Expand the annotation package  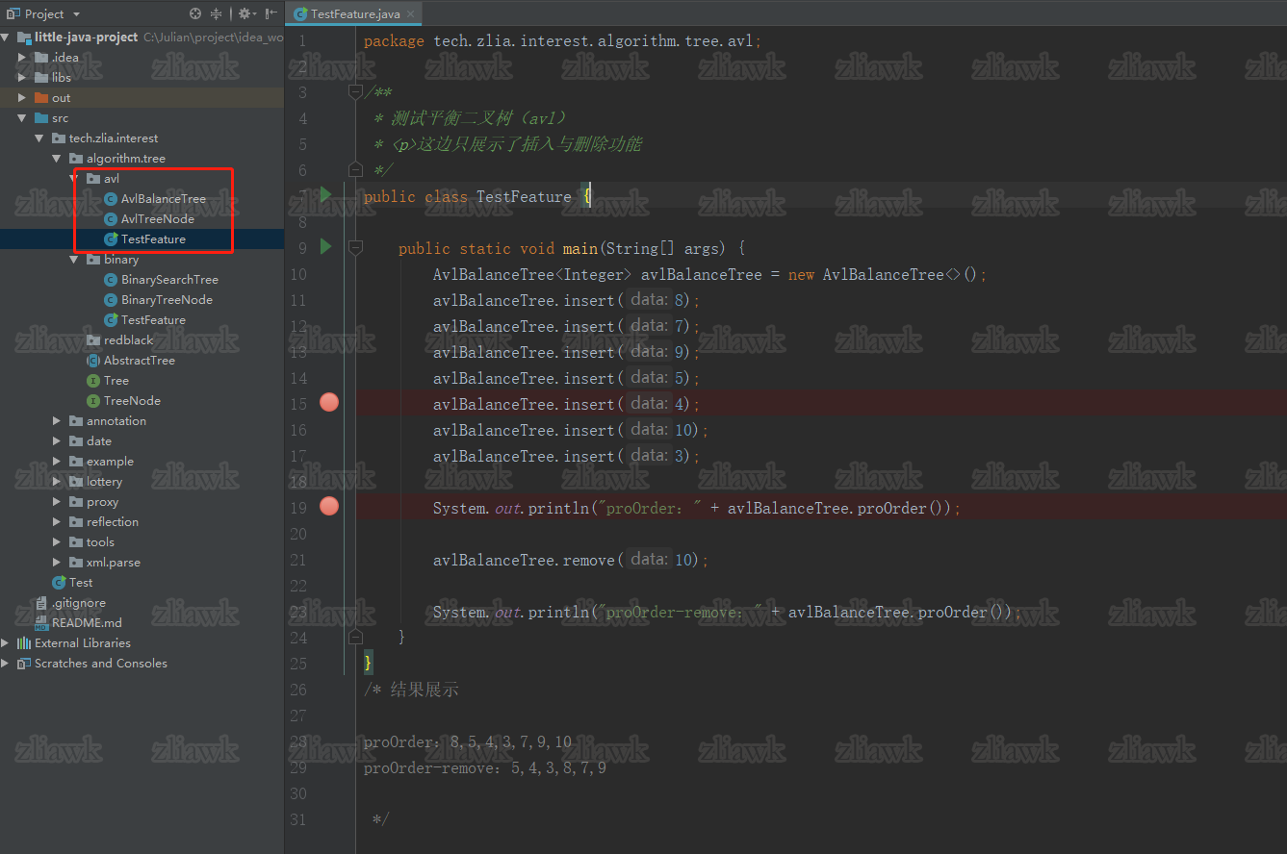pos(59,421)
